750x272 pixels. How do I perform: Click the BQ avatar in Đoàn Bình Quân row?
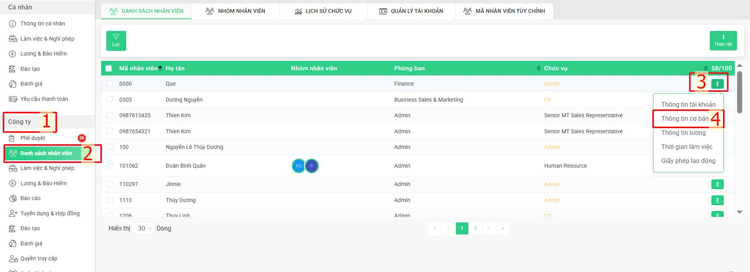298,166
